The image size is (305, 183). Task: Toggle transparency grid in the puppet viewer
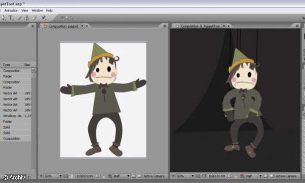click(139, 176)
